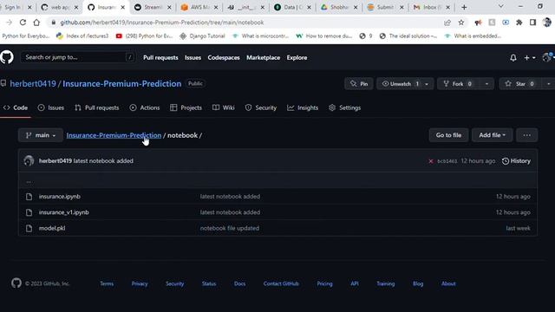Open the Django Tutorial bookmark
Viewport: 555px width, 312px height.
(x=202, y=36)
